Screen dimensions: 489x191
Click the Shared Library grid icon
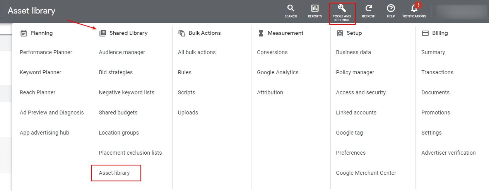click(x=103, y=33)
